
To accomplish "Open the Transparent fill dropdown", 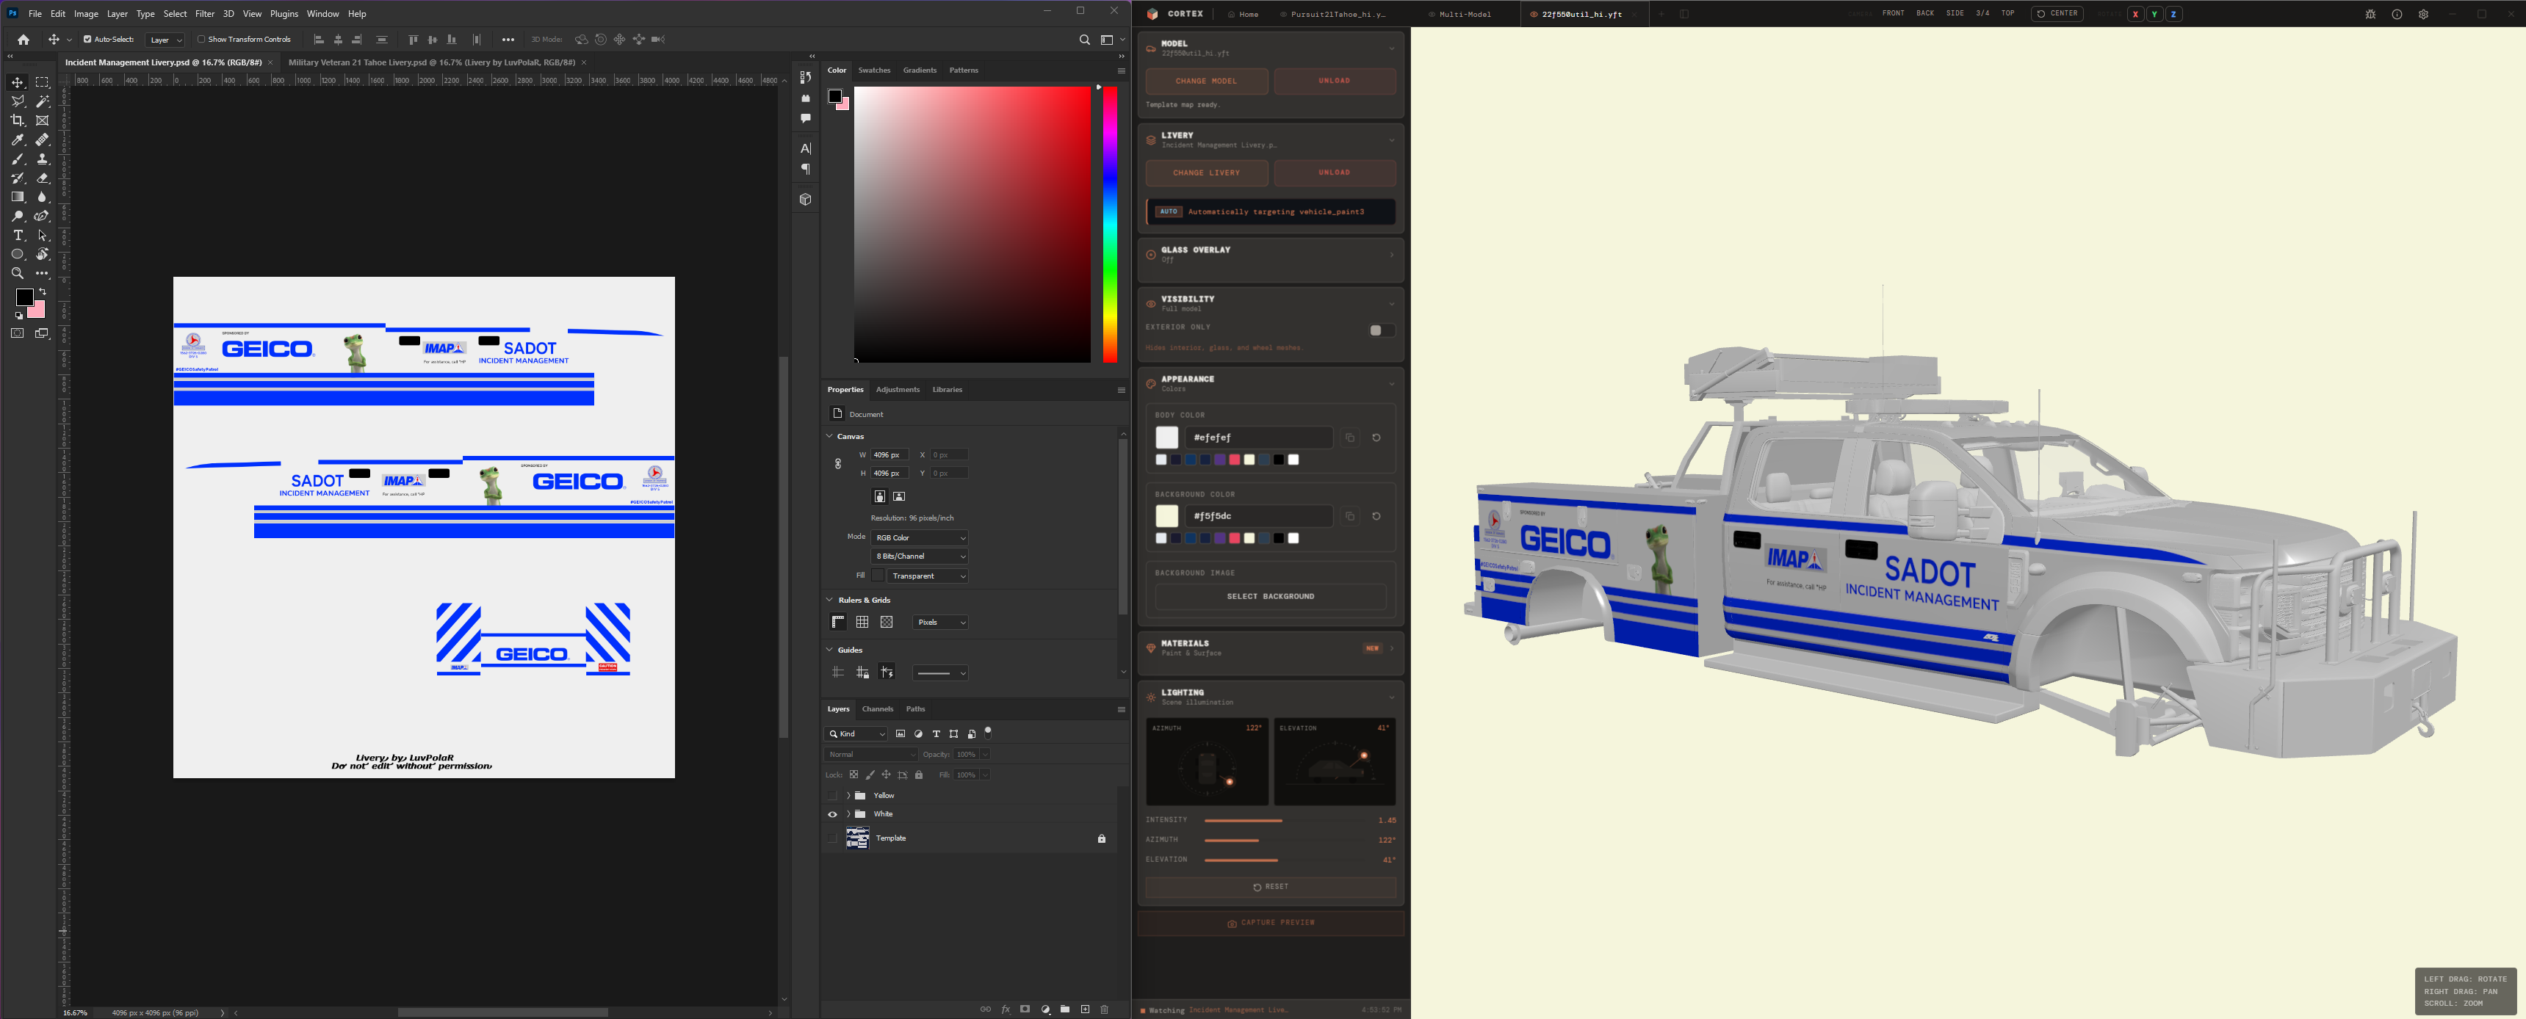I will point(928,576).
